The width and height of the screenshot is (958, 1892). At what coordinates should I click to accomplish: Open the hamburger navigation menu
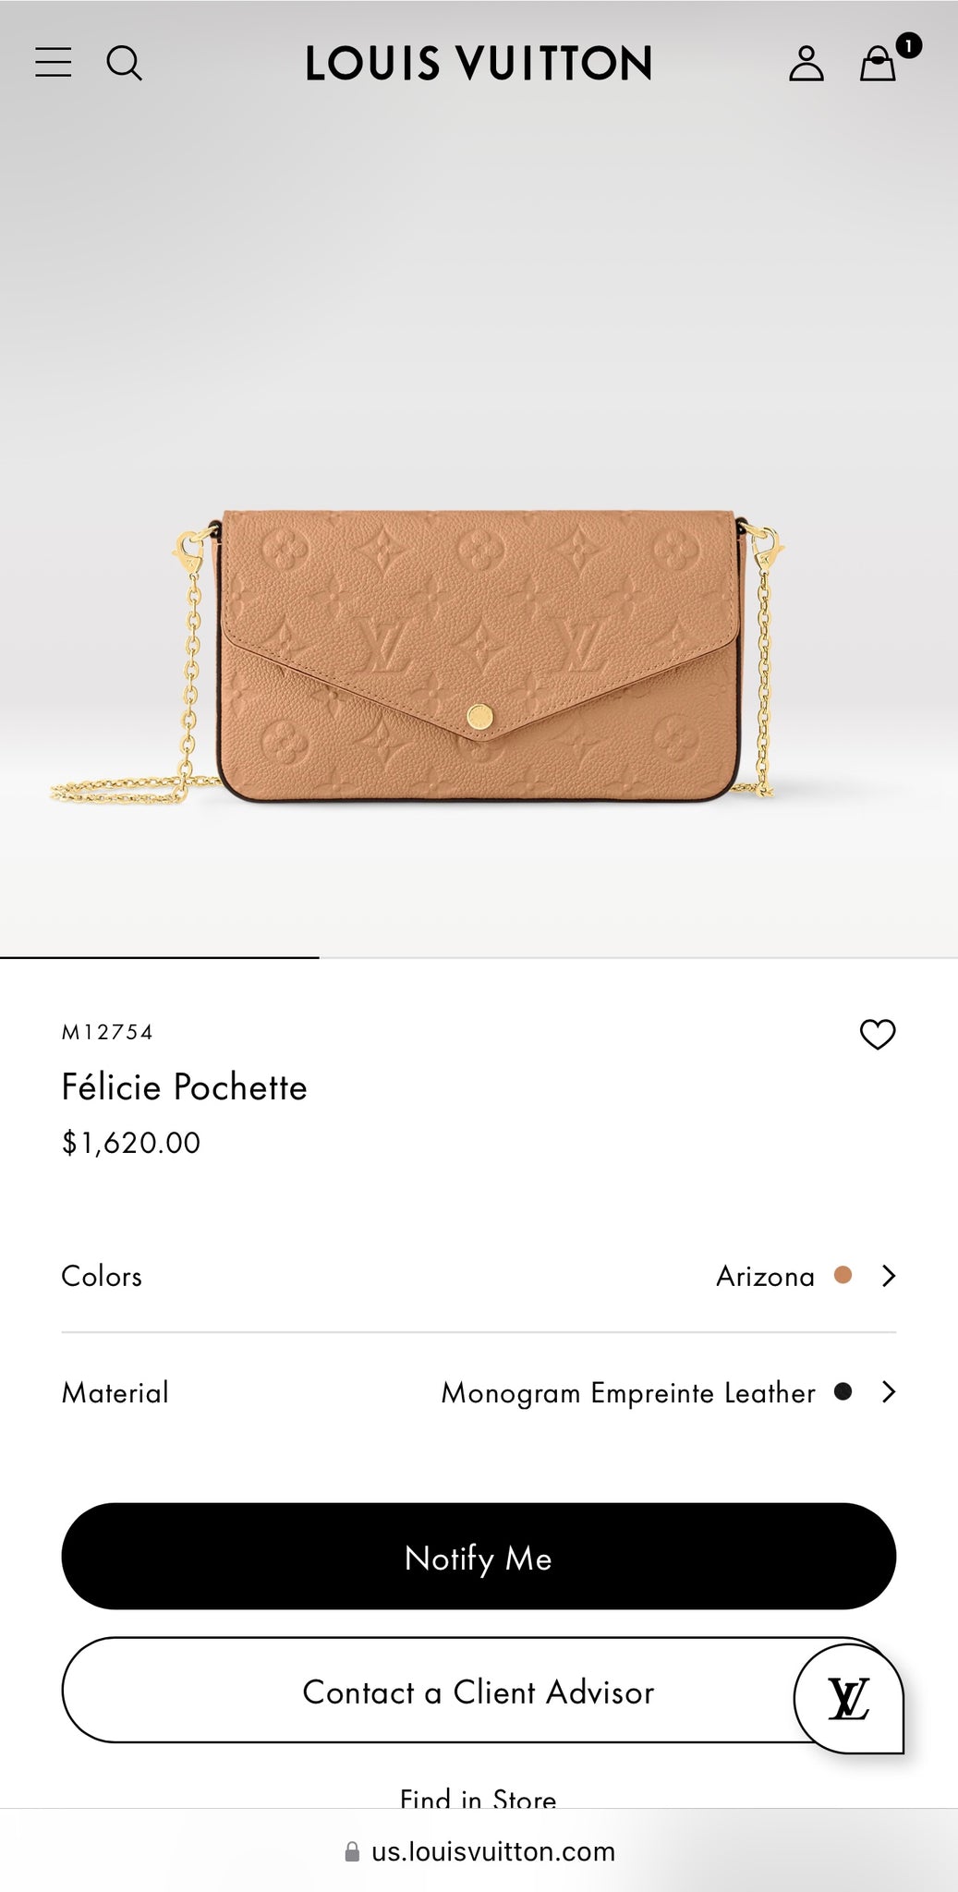coord(54,63)
